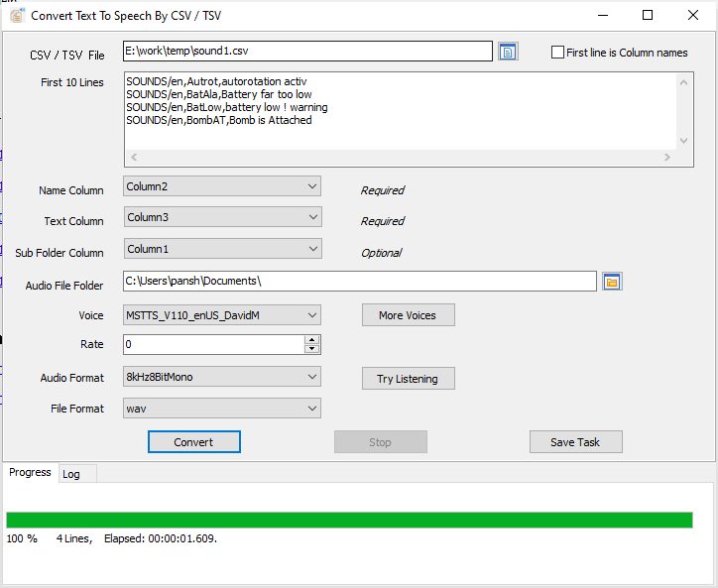Open the Name Column dropdown

pos(222,186)
